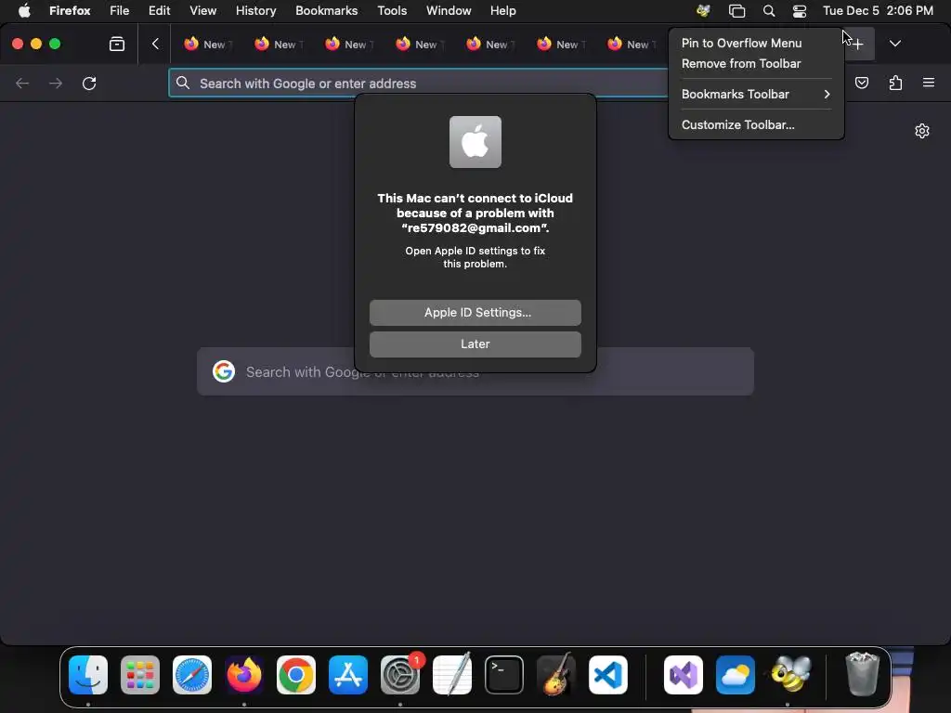Viewport: 951px width, 713px height.
Task: Click the Google search box on the page
Action: click(x=475, y=371)
